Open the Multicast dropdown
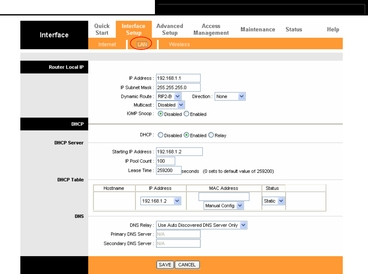This screenshot has width=368, height=274. point(170,105)
